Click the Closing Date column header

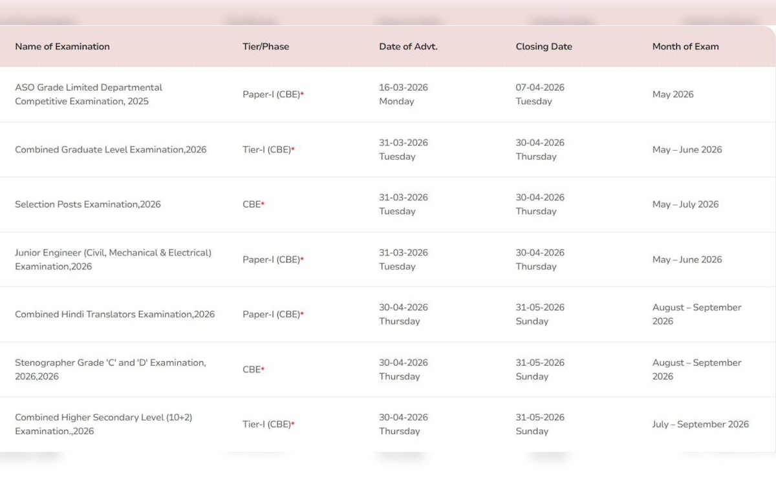coord(544,47)
